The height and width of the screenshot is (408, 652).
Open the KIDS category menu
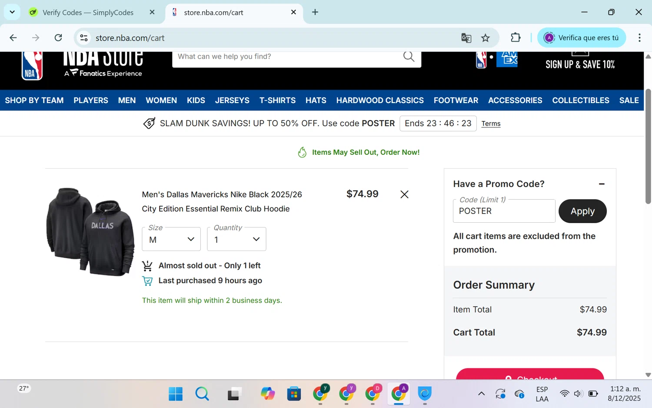tap(196, 100)
